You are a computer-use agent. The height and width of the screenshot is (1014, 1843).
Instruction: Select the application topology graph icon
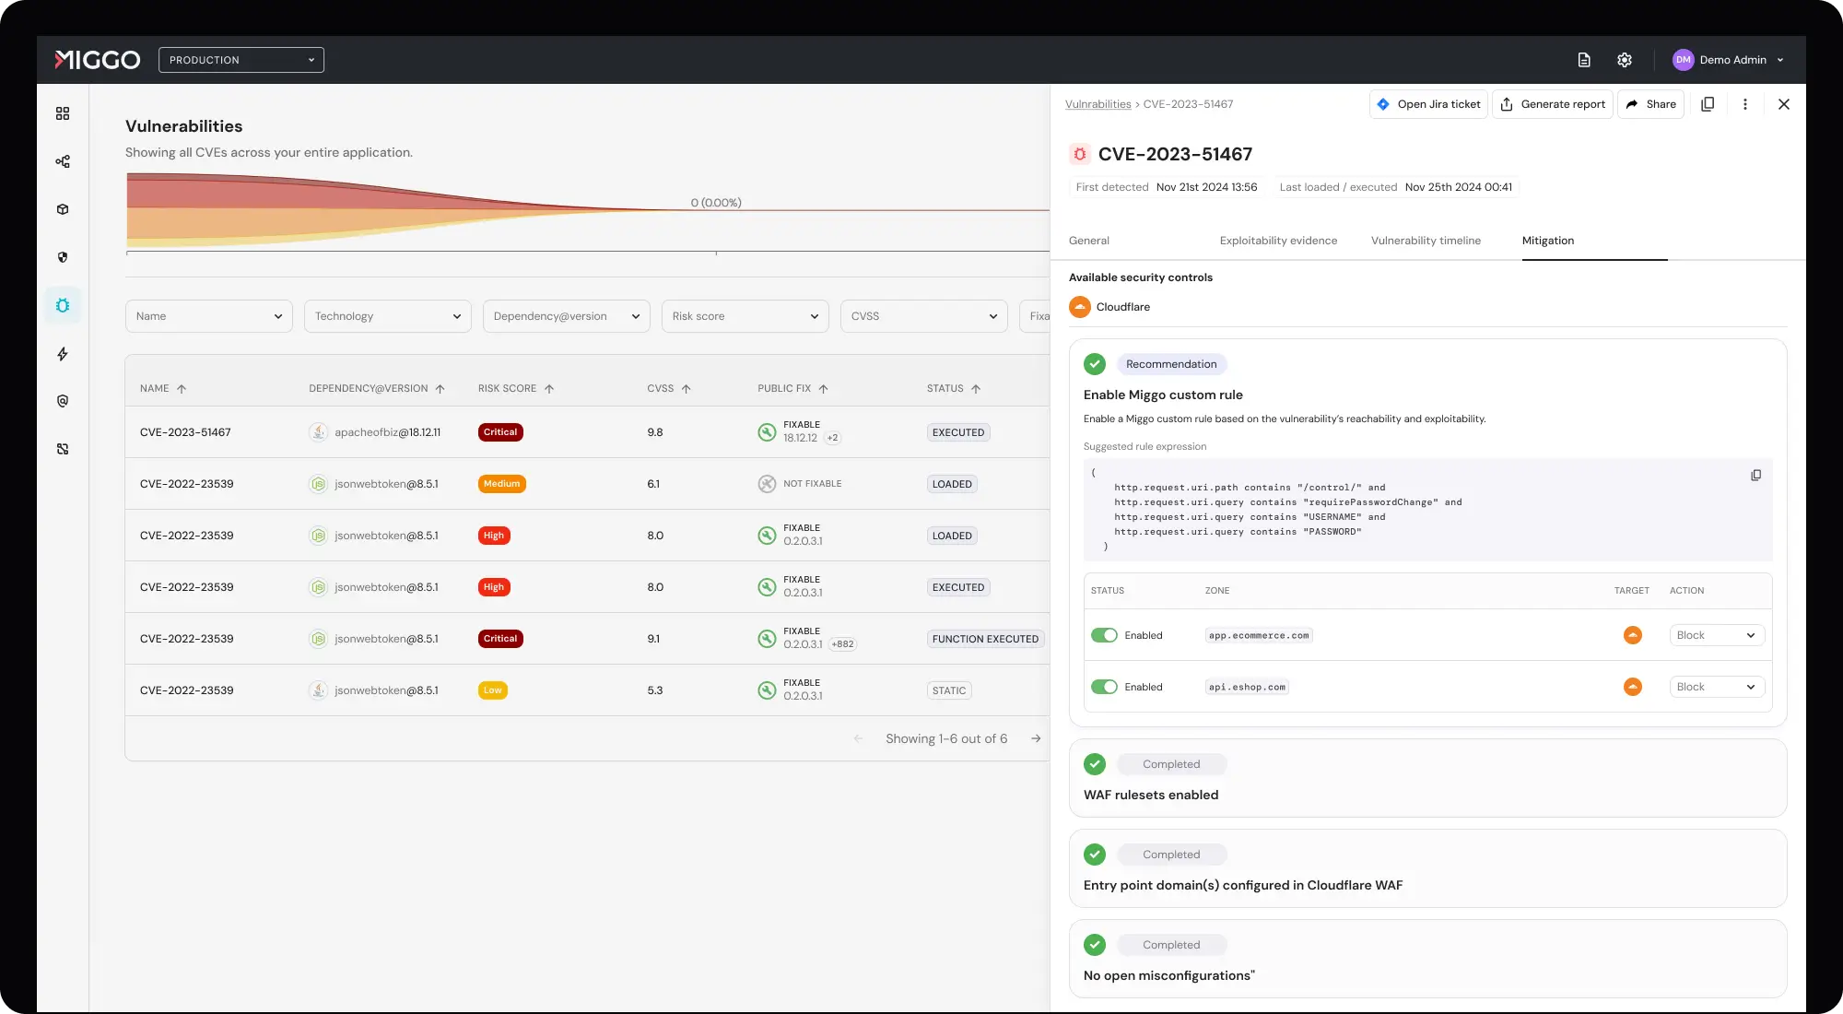pos(63,160)
